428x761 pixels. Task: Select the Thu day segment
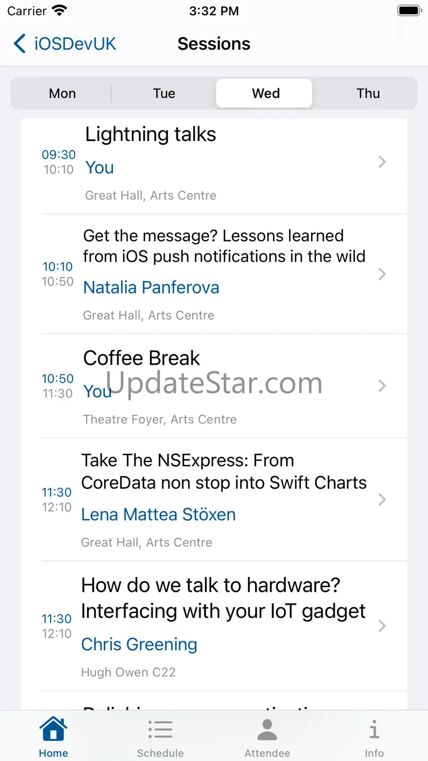click(368, 93)
